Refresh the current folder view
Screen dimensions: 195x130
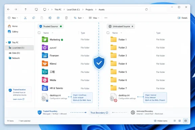click(146, 9)
